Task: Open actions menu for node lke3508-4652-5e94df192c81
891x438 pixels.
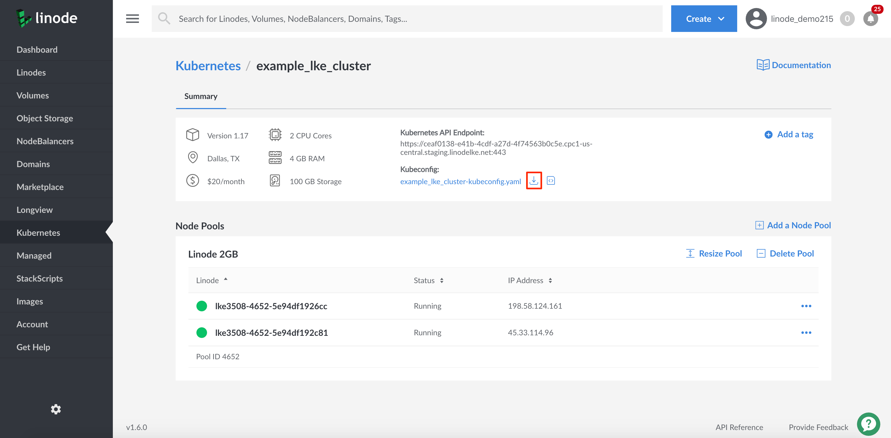Action: tap(806, 332)
